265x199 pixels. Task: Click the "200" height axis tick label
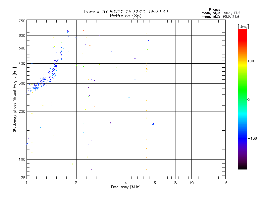(x=22, y=111)
